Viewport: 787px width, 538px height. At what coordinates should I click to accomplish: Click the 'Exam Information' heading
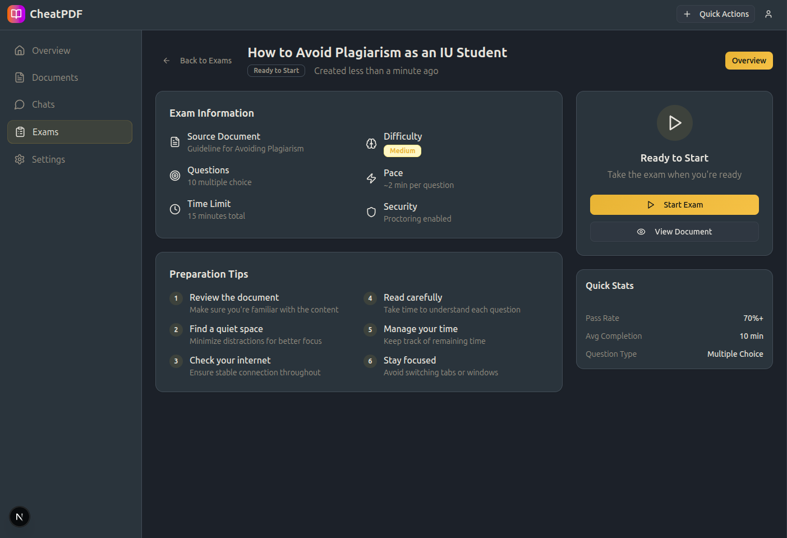click(211, 113)
